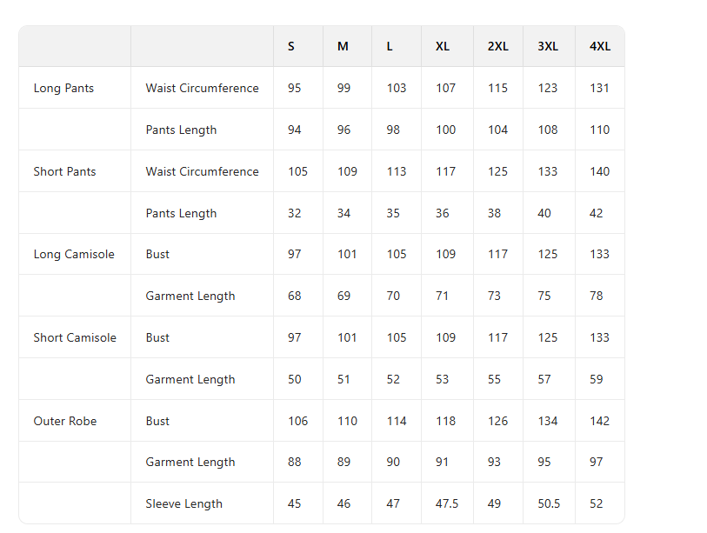This screenshot has width=707, height=533.
Task: Click the 140 waist value for 4XL
Action: (599, 171)
